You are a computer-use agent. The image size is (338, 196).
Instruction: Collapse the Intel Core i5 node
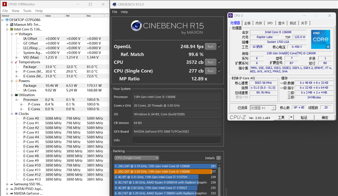(x=7, y=29)
